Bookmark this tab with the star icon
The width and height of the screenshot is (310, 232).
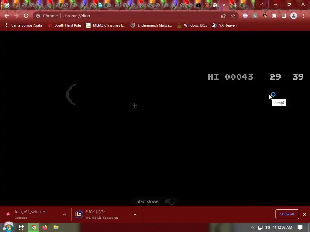click(x=233, y=16)
